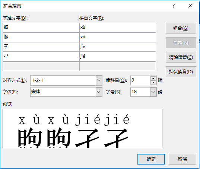Click the 清除读音(C) button
The image size is (200, 169).
pyautogui.click(x=181, y=57)
